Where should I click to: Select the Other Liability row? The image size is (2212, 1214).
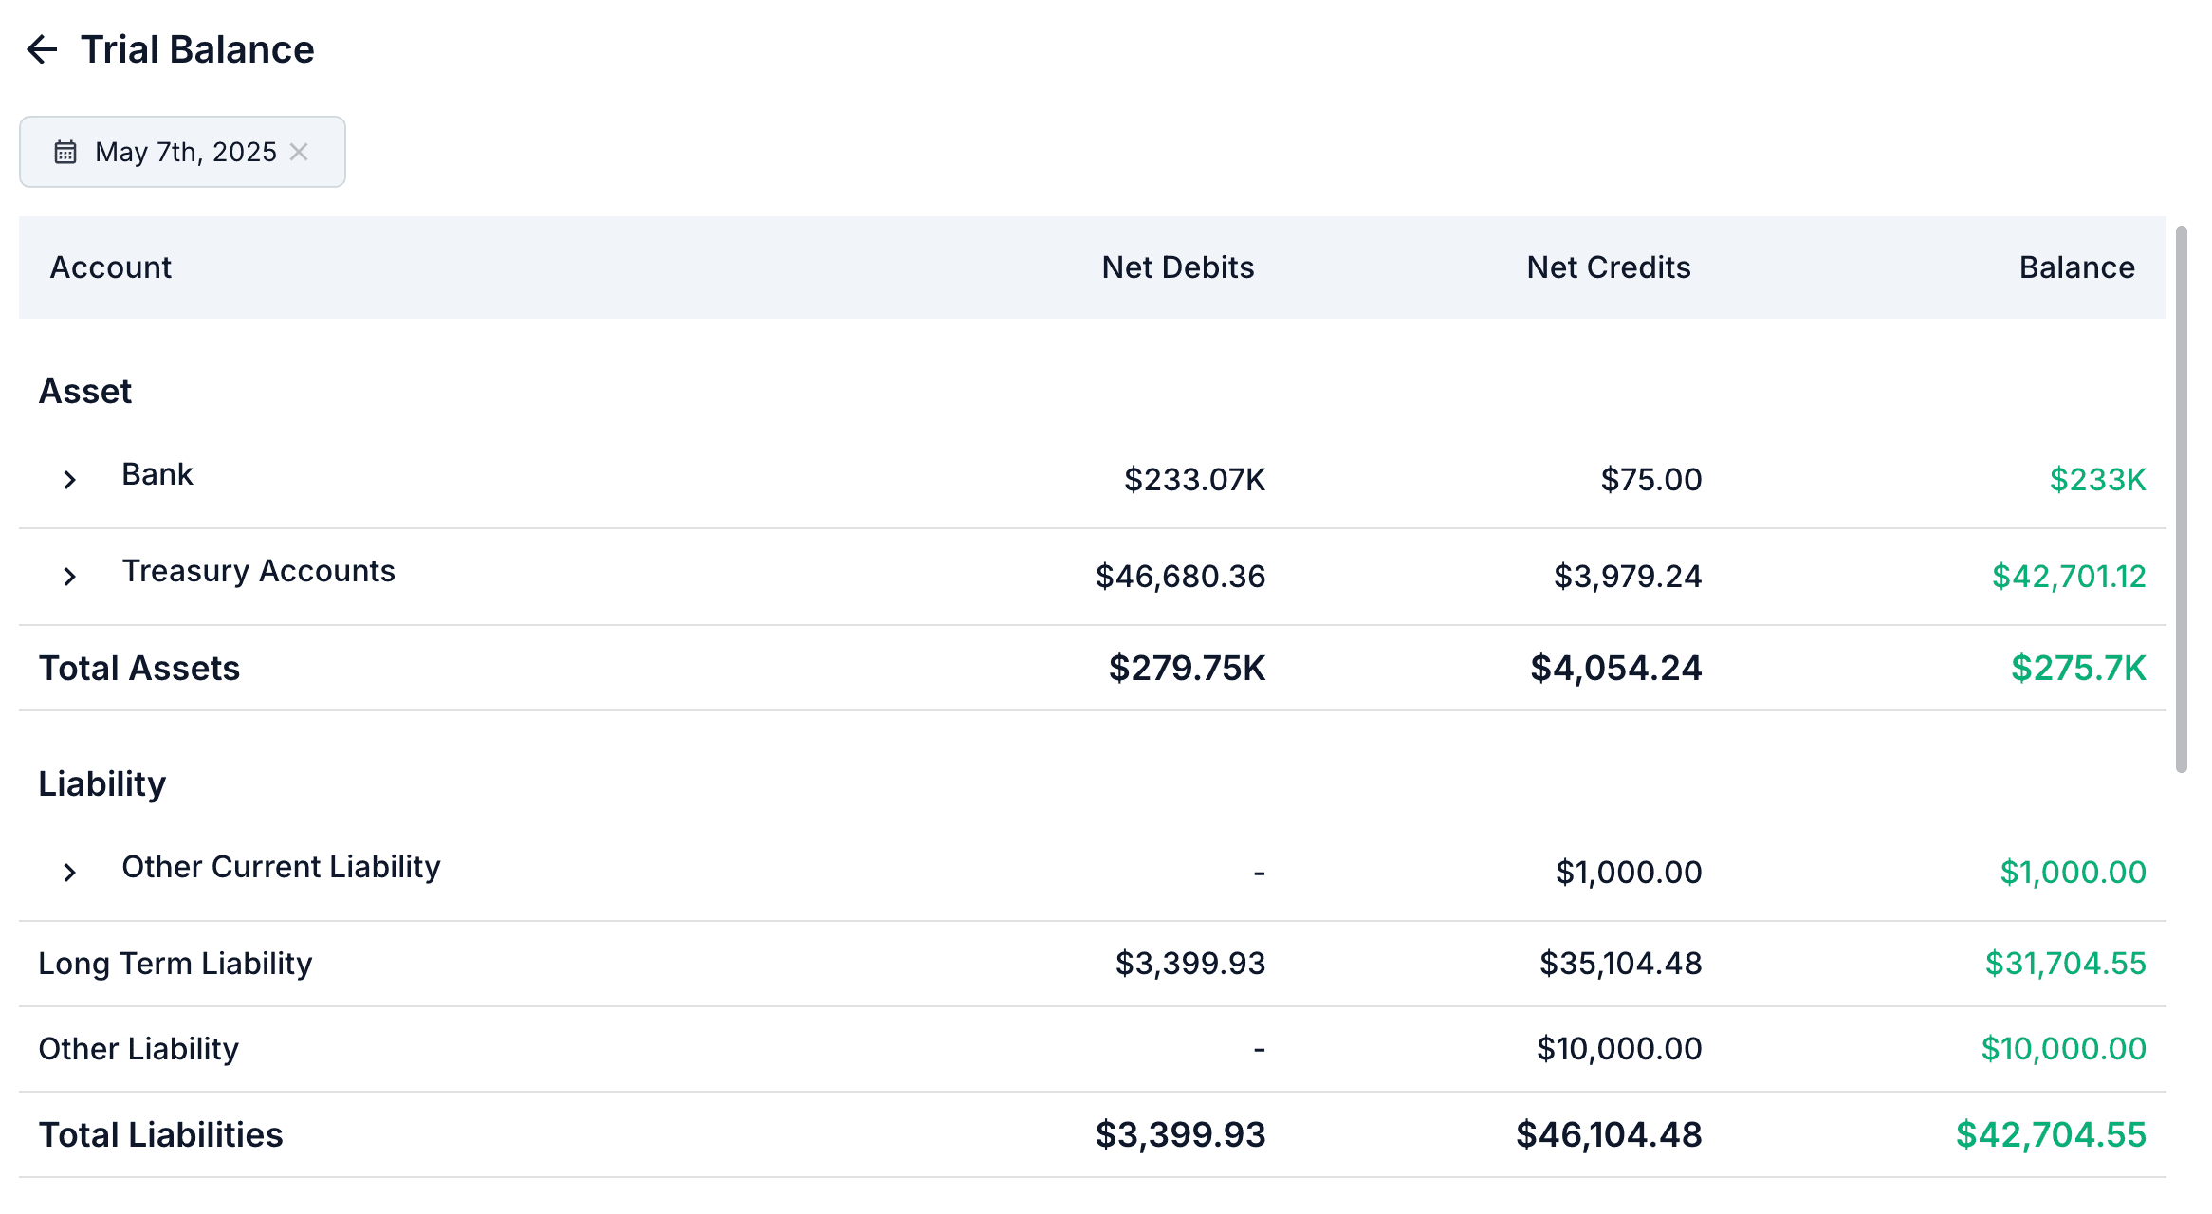pyautogui.click(x=138, y=1048)
